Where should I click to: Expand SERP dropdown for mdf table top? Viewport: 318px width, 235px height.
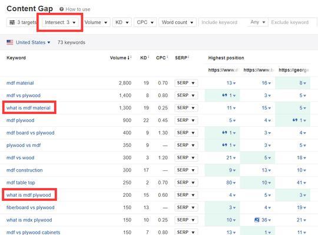click(x=186, y=183)
